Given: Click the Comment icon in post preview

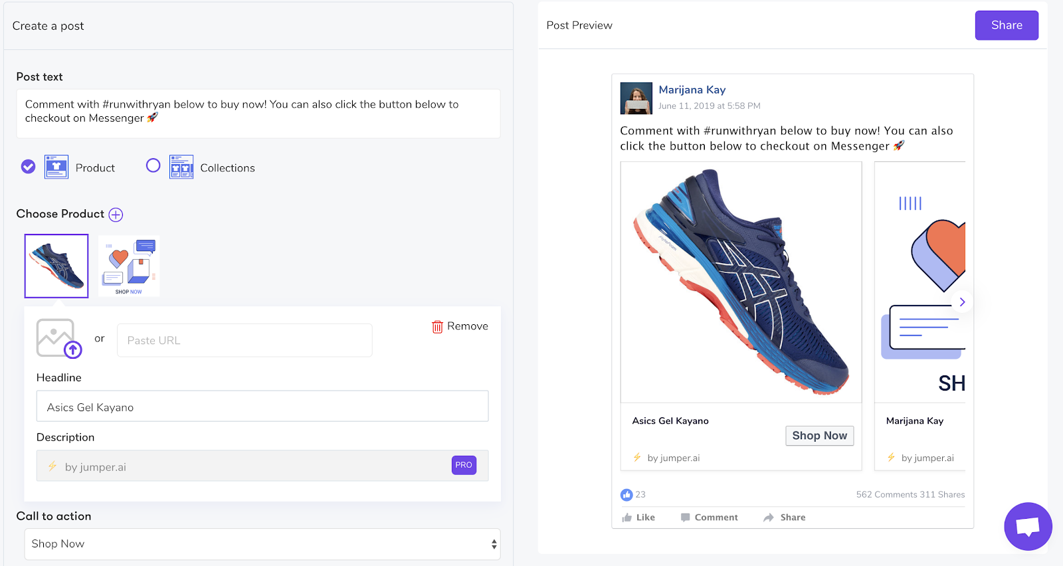Looking at the screenshot, I should click(685, 518).
